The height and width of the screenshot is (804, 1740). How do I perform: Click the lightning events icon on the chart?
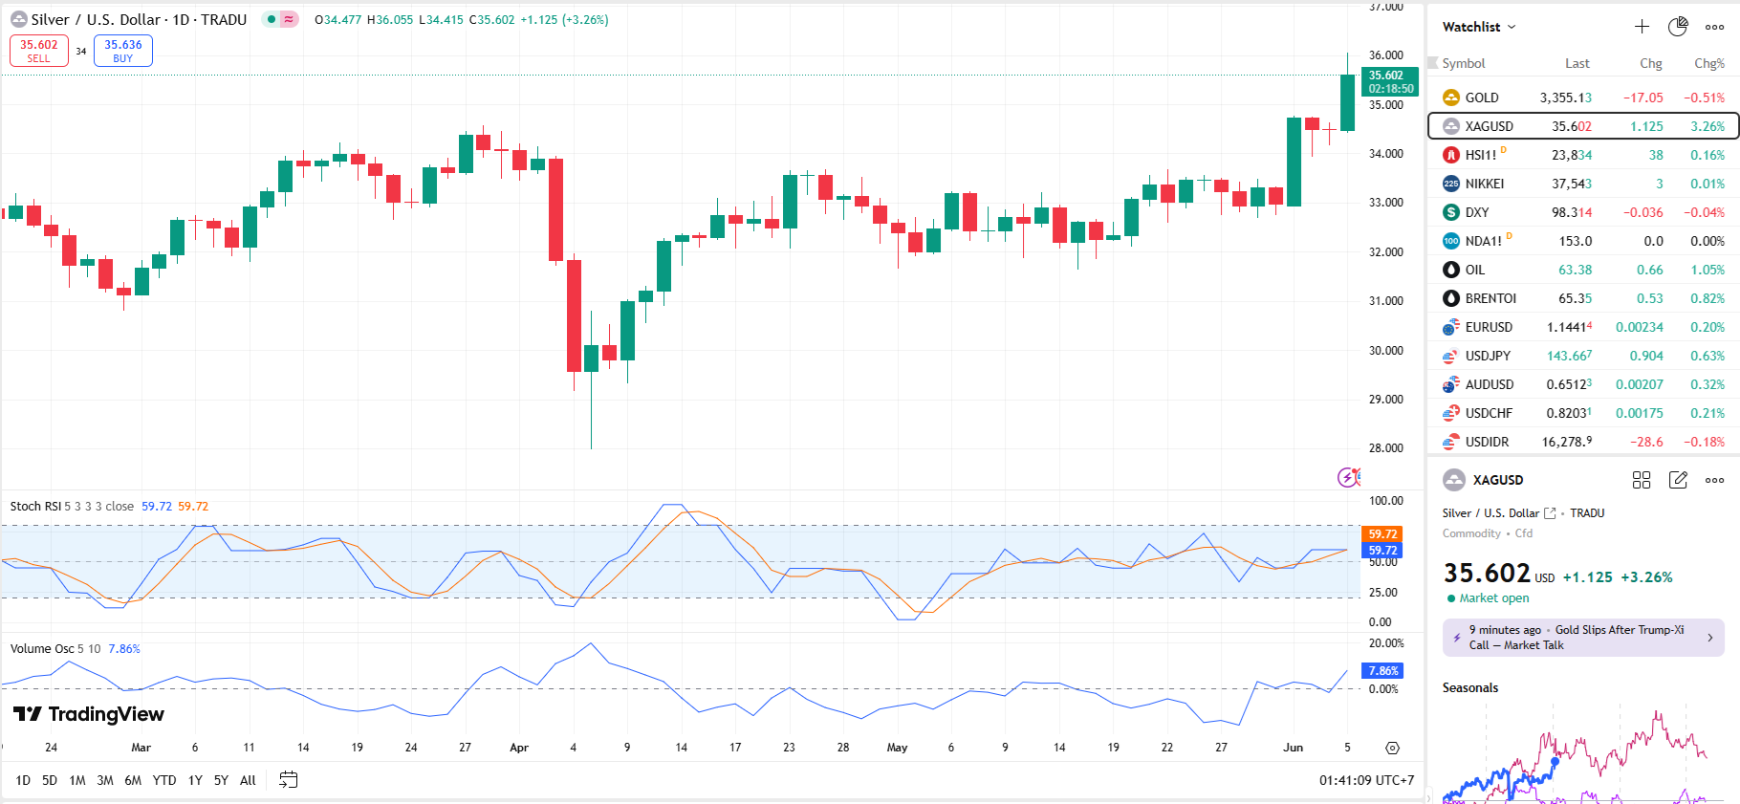pyautogui.click(x=1347, y=477)
